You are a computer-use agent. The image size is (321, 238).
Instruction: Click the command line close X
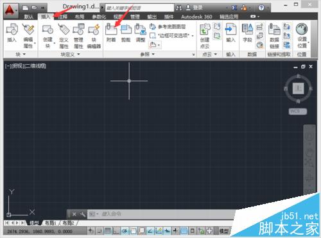coord(74,214)
